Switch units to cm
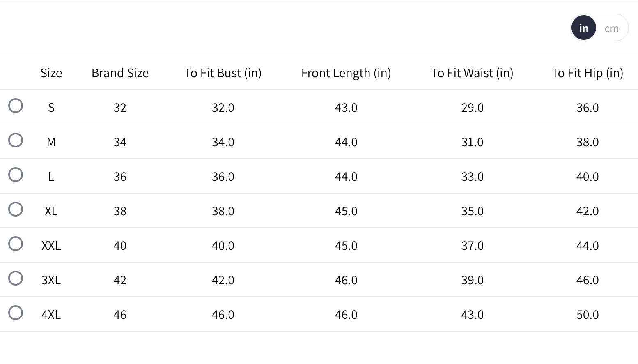Image resolution: width=638 pixels, height=364 pixels. [611, 28]
